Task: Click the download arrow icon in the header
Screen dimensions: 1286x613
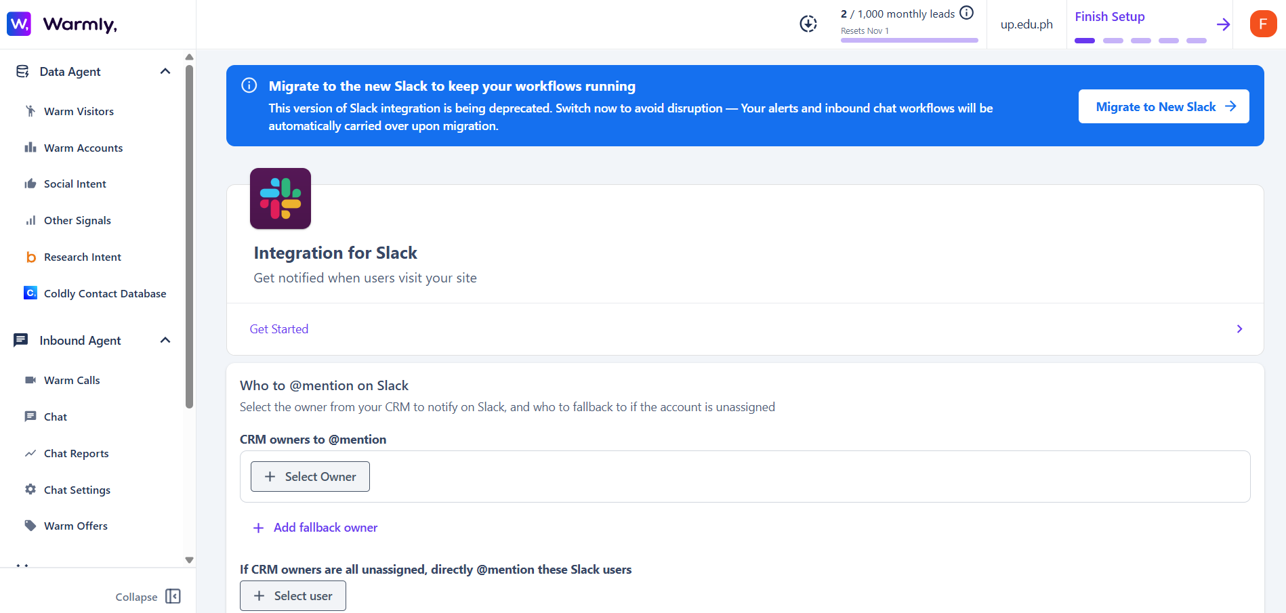Action: coord(808,23)
